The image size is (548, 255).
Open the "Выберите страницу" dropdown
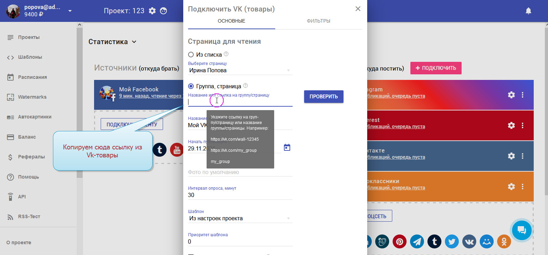(240, 71)
